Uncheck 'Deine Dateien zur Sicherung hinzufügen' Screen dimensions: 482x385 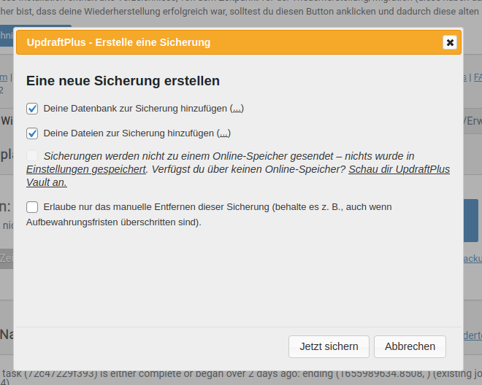(x=32, y=133)
